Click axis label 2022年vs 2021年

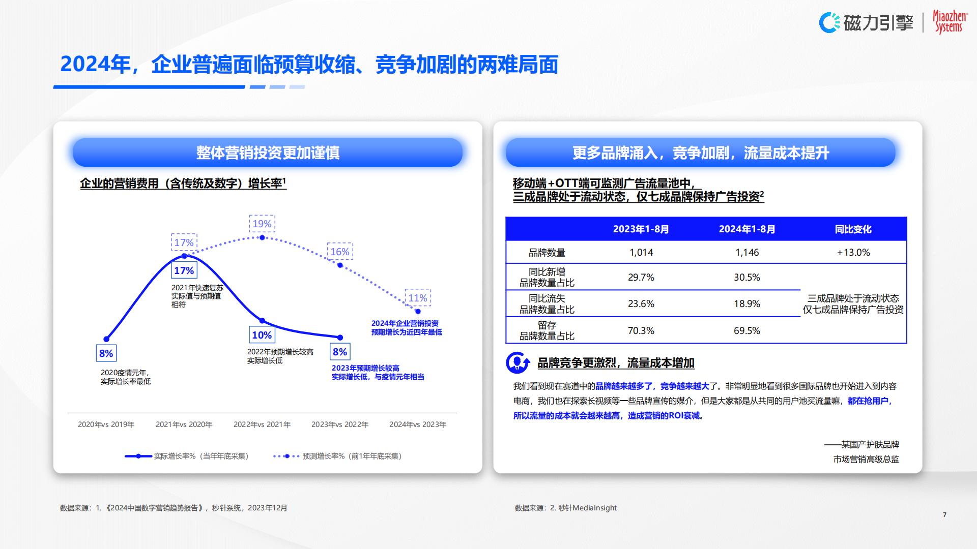tap(262, 424)
